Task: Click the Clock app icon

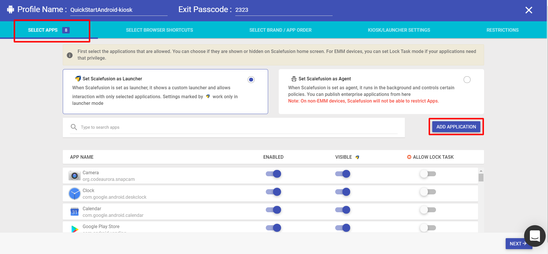Action: [x=75, y=194]
